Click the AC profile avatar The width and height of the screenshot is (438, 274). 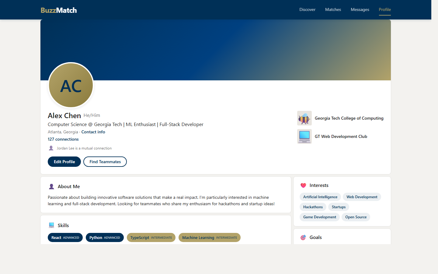coord(71,85)
